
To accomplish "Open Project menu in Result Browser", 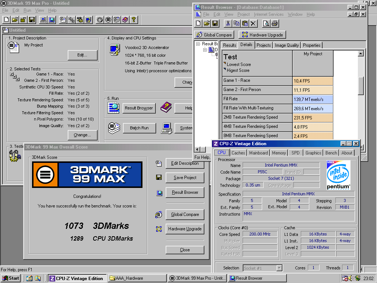I will click(244, 14).
